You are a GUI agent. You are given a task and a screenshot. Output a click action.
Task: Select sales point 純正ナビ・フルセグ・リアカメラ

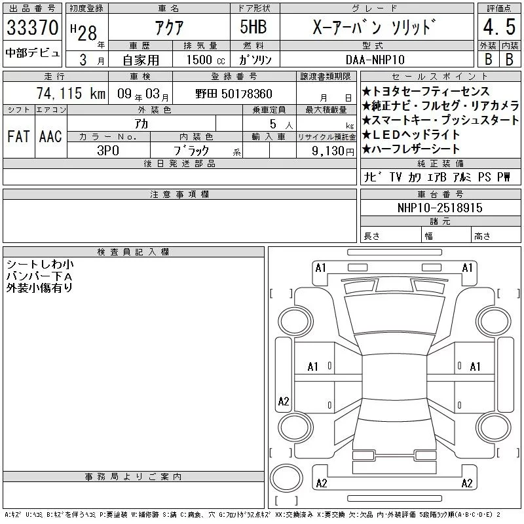coord(440,105)
